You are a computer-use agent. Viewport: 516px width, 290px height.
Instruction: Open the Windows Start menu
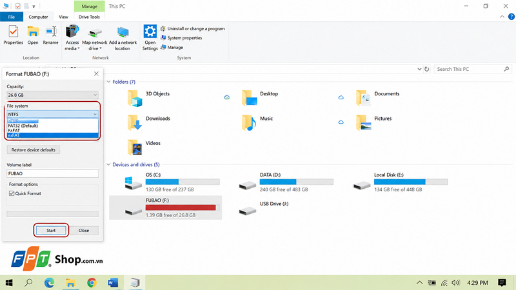[x=9, y=282]
